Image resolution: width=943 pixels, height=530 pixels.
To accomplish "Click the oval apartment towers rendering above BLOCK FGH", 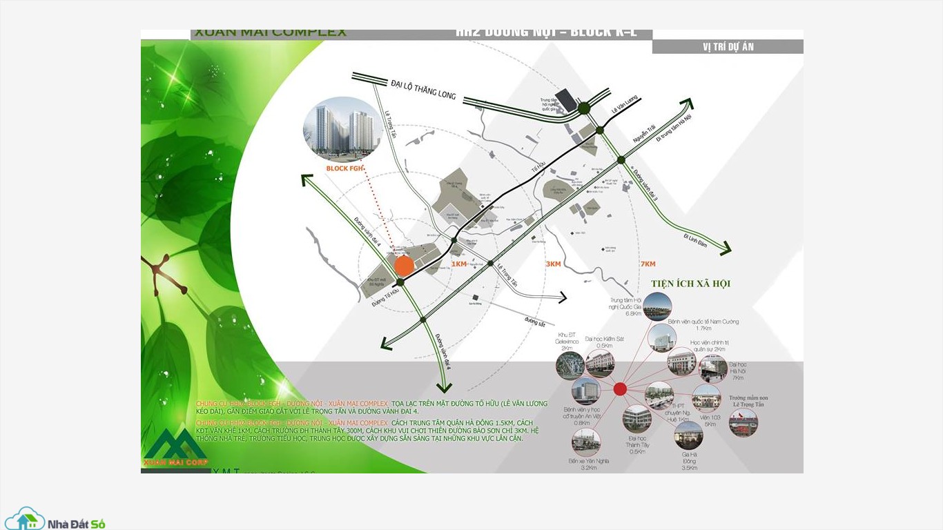I will click(343, 128).
